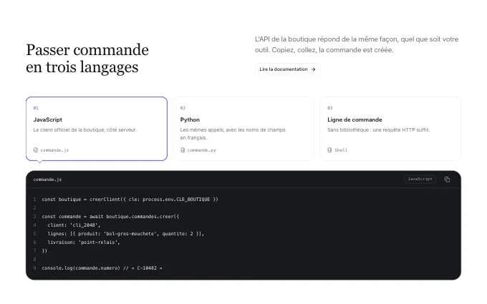Click the commande.js filename in code header
The height and width of the screenshot is (304, 487).
point(47,180)
